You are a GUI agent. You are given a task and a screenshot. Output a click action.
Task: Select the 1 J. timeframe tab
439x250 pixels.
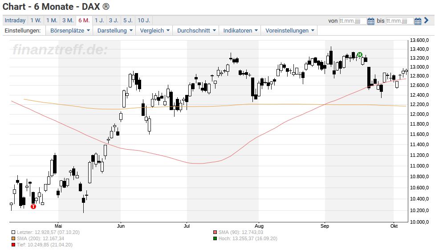point(99,20)
